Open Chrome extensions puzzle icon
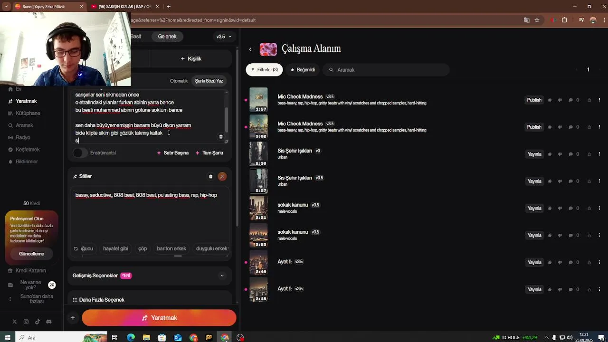The image size is (608, 342). coord(564,20)
